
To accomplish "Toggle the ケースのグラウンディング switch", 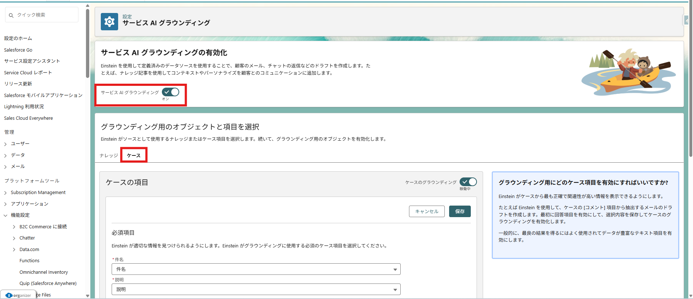I will pyautogui.click(x=468, y=182).
